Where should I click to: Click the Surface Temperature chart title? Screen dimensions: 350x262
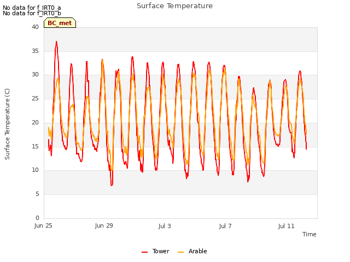[174, 6]
